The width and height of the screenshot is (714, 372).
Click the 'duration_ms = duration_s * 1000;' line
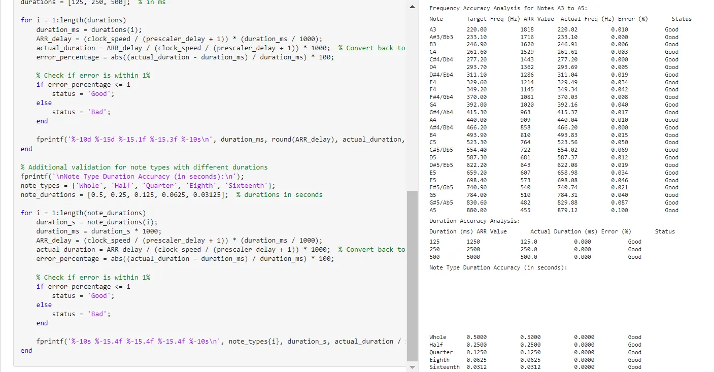click(x=99, y=231)
